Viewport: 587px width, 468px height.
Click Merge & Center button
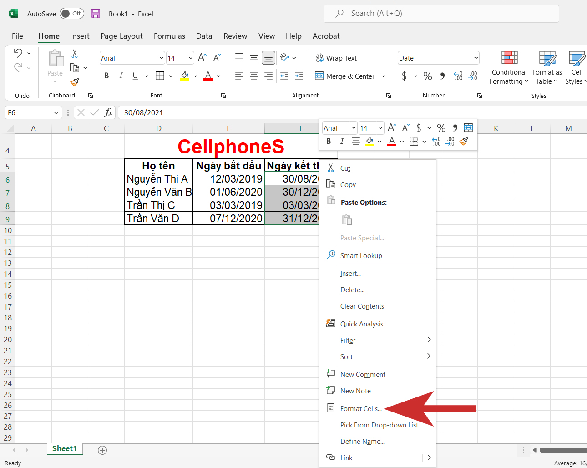345,76
